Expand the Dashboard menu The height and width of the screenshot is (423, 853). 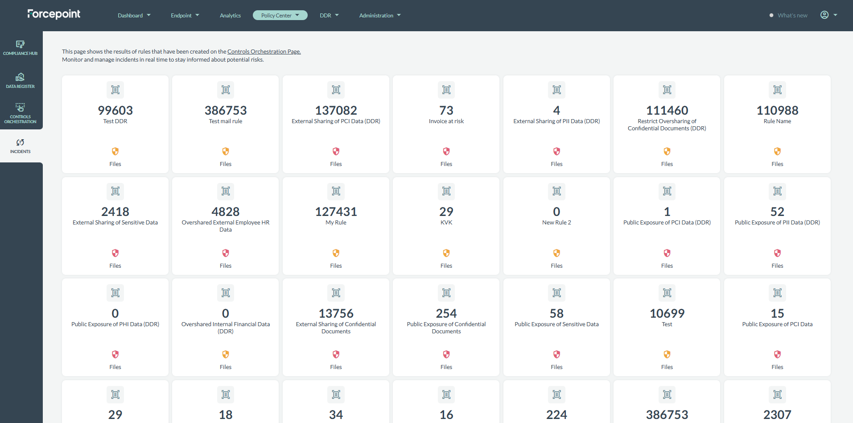coord(134,15)
